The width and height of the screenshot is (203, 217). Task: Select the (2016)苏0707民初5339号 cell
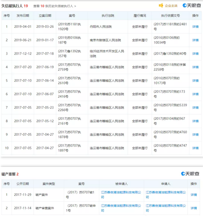[x=170, y=107]
